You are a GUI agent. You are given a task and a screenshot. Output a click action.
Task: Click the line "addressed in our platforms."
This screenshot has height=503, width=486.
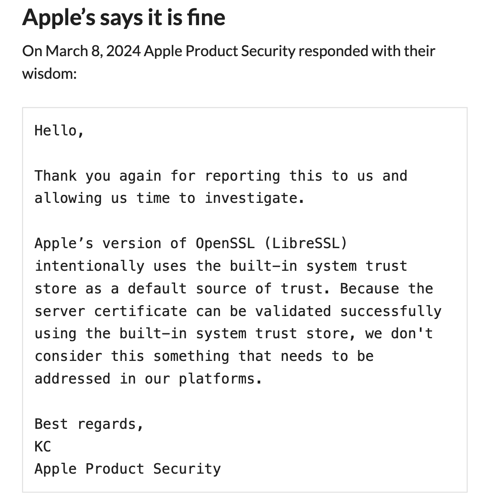click(148, 379)
